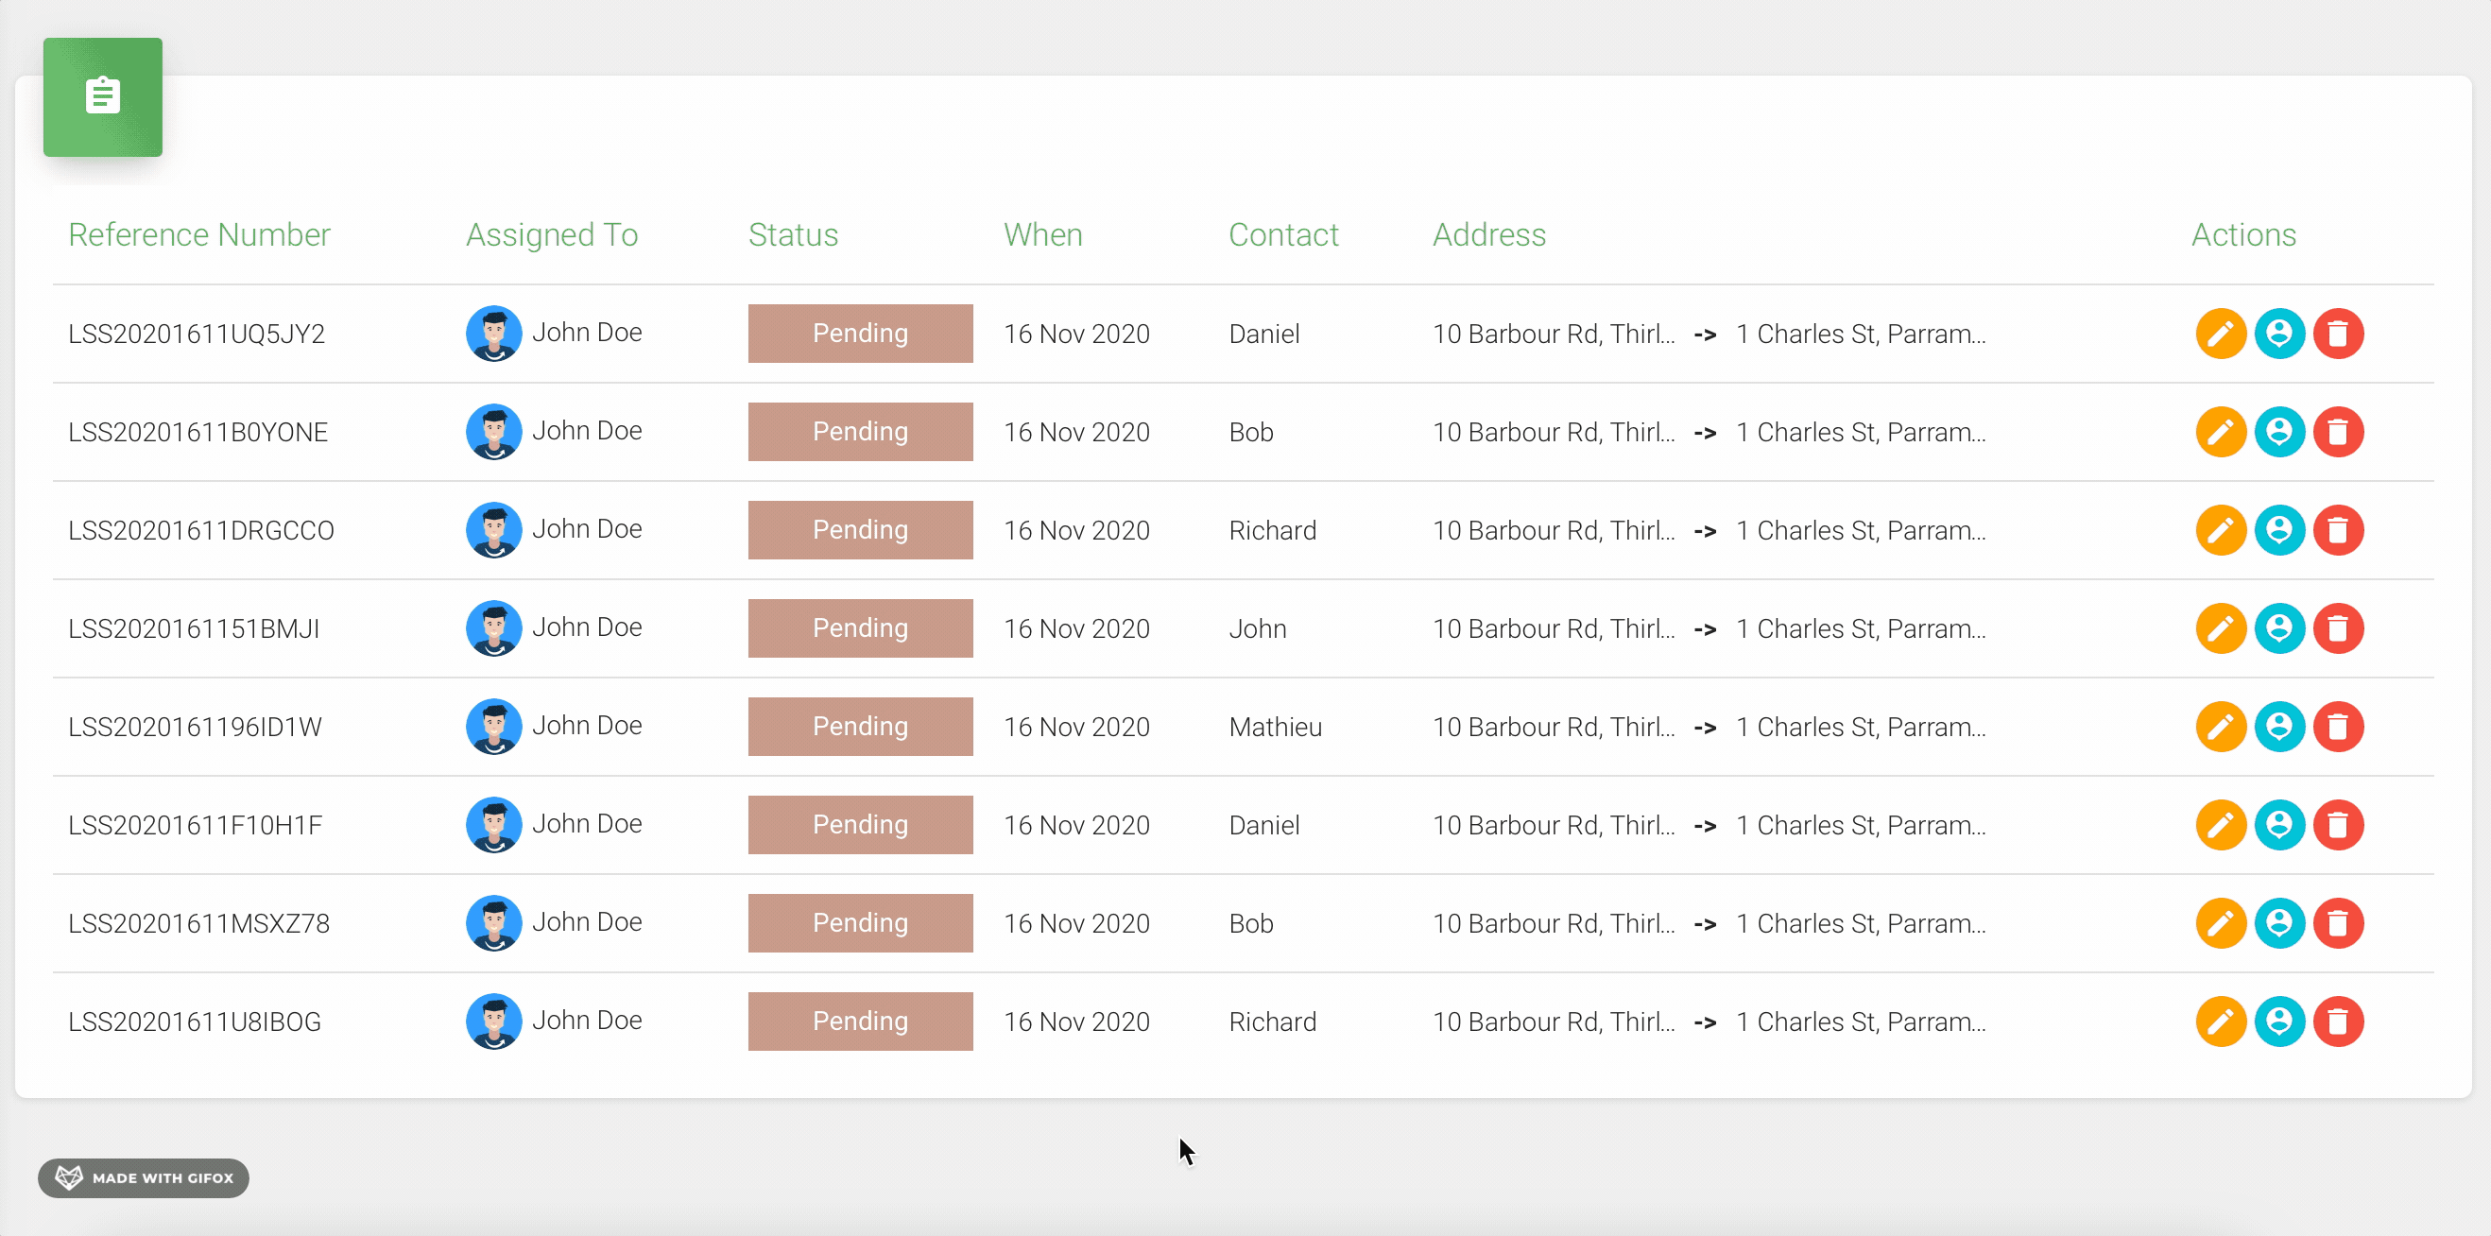Click contact Richard in LSS20201611DRGCCO row
Image resolution: width=2491 pixels, height=1236 pixels.
1273,530
